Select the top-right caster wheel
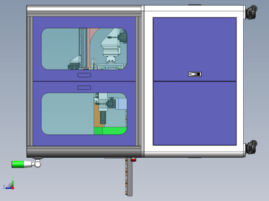This screenshot has height=201, width=269. (251, 12)
